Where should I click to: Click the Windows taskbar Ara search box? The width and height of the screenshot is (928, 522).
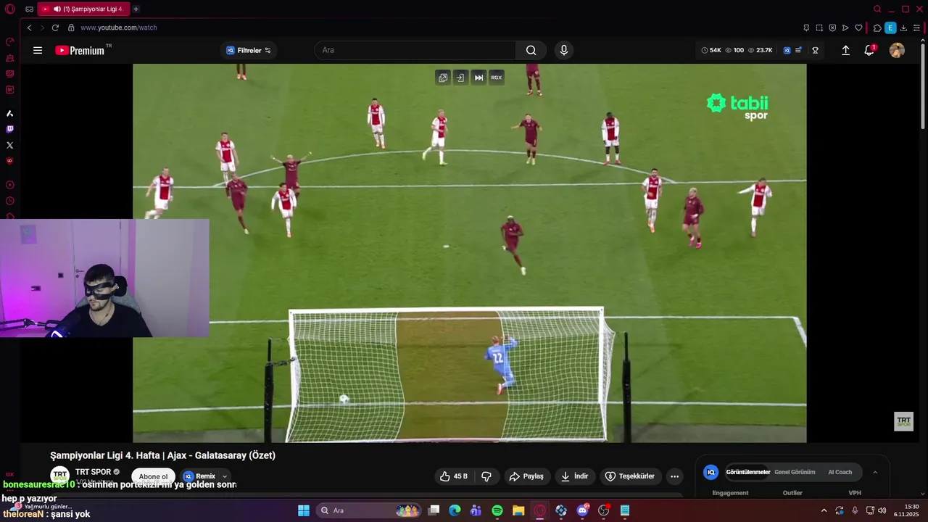pos(368,510)
